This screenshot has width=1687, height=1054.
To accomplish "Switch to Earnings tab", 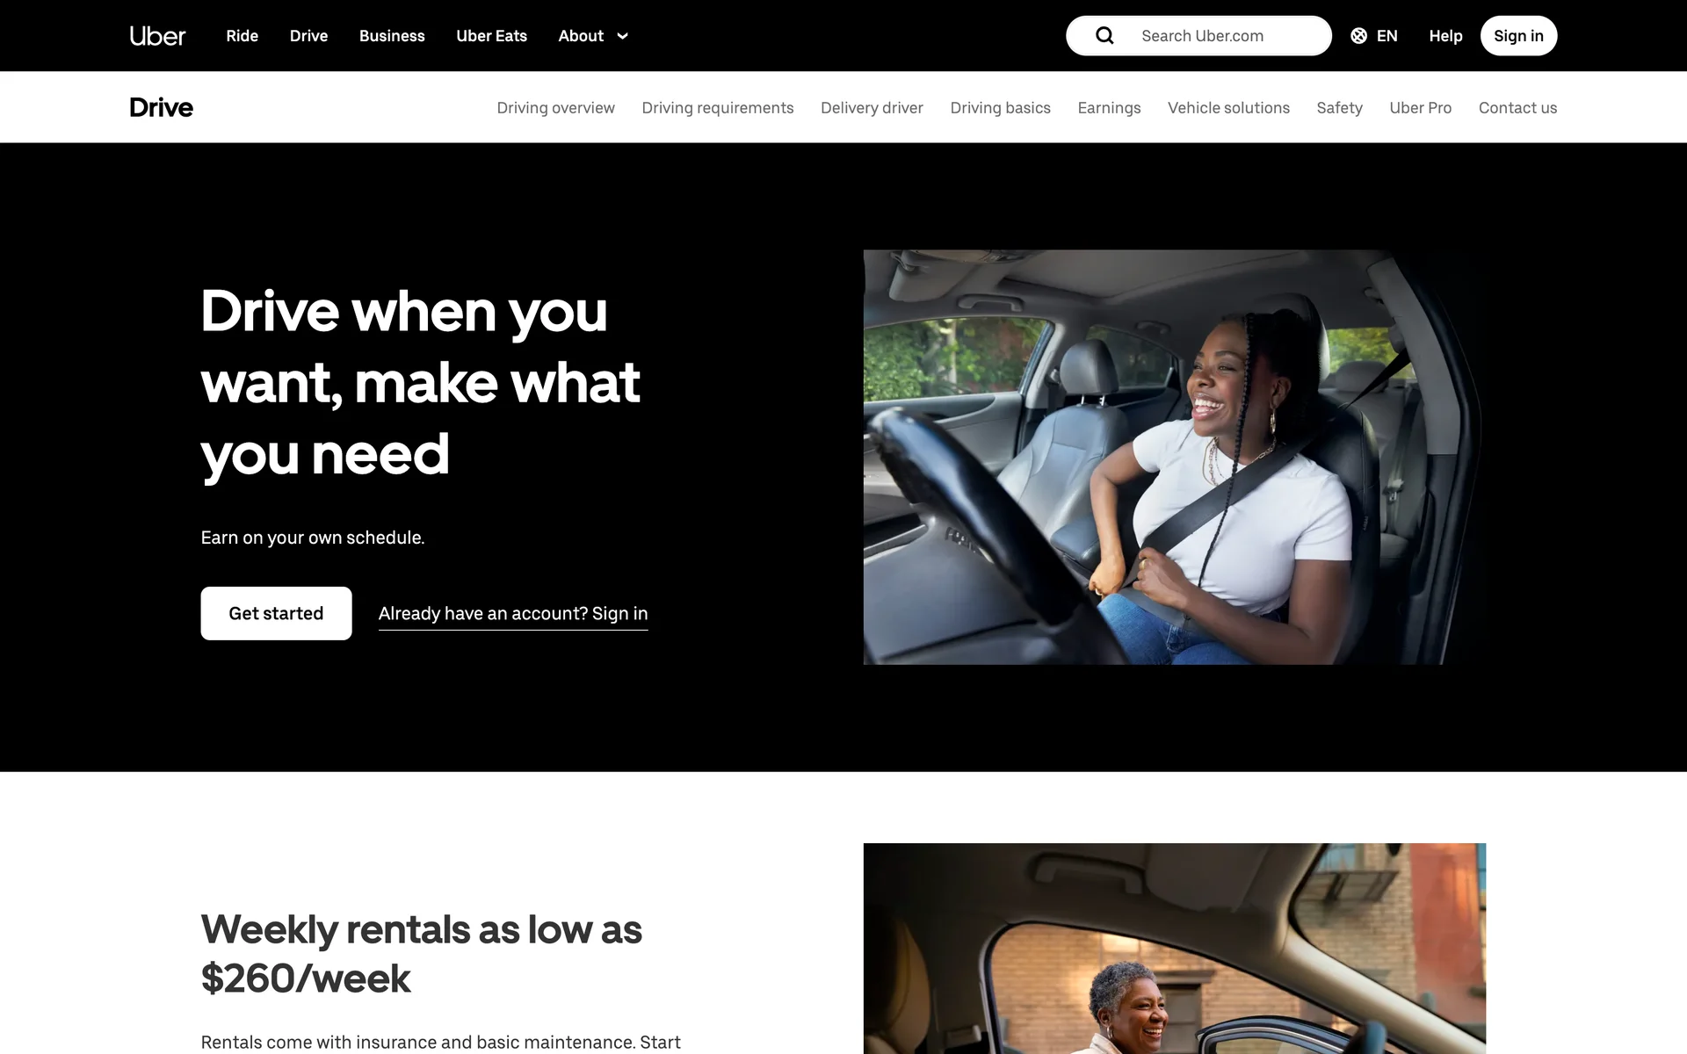I will pos(1109,108).
